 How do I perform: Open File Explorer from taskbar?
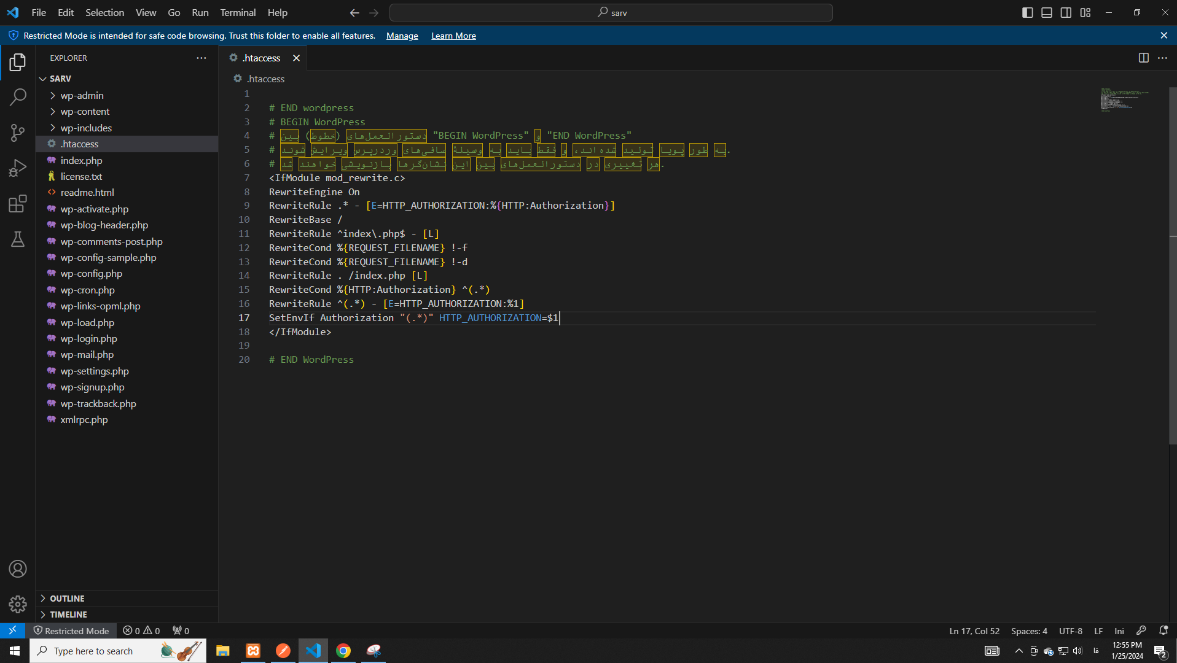point(222,651)
